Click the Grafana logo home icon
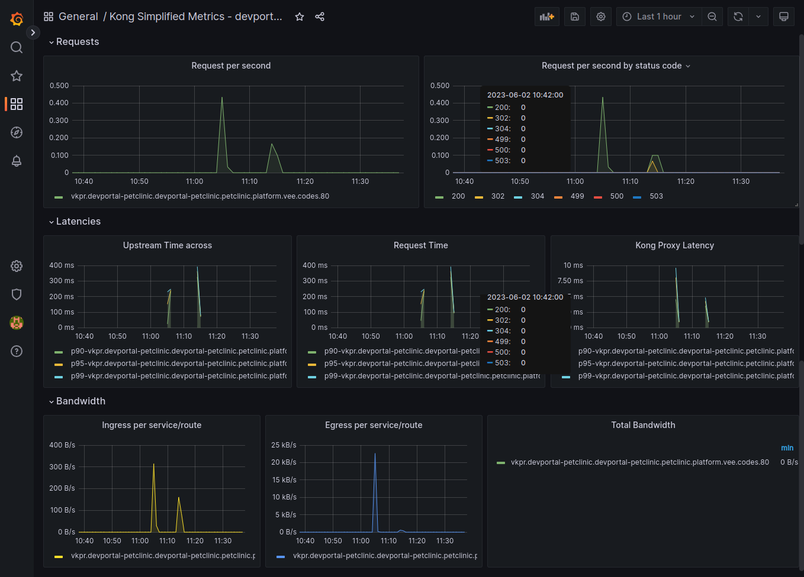Viewport: 804px width, 577px height. click(17, 19)
